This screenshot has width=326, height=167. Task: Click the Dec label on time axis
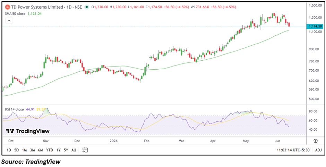(x=77, y=141)
